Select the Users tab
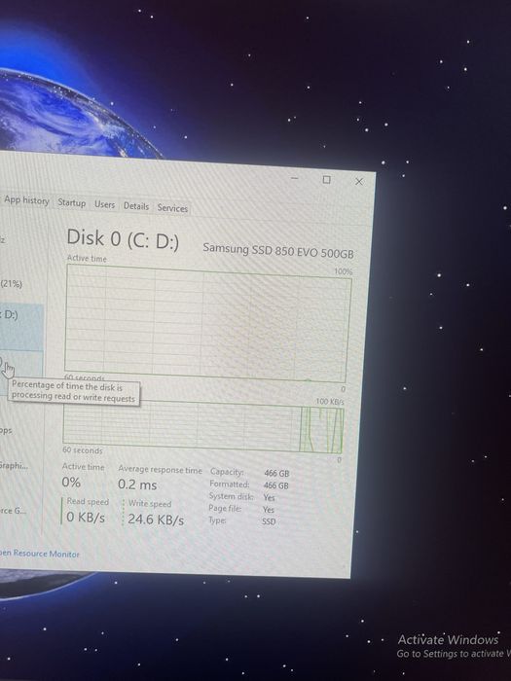 click(105, 204)
